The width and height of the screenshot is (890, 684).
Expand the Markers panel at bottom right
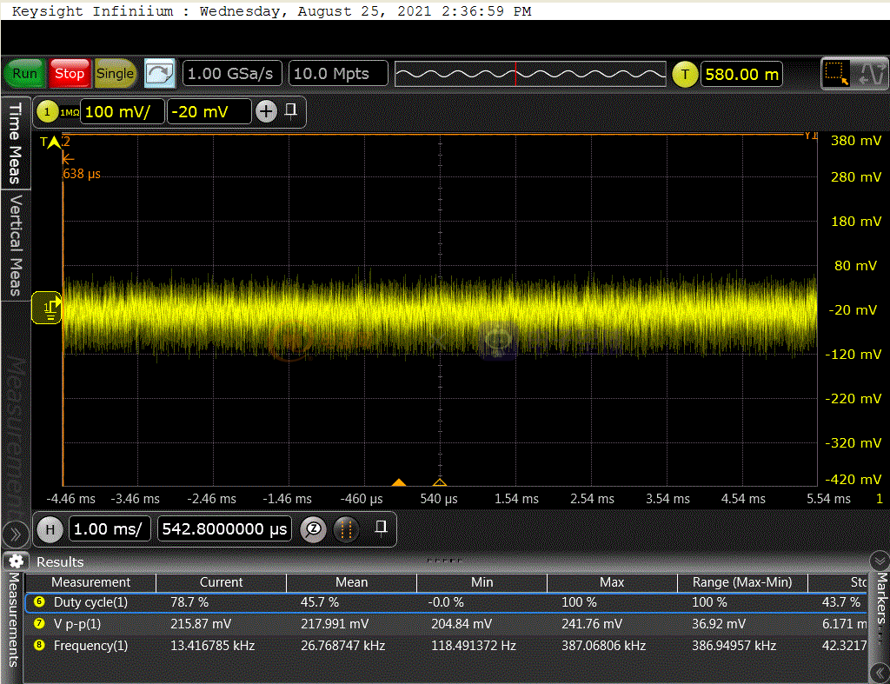880,673
